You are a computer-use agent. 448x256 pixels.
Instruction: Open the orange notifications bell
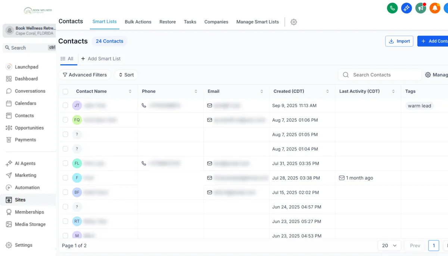point(435,8)
